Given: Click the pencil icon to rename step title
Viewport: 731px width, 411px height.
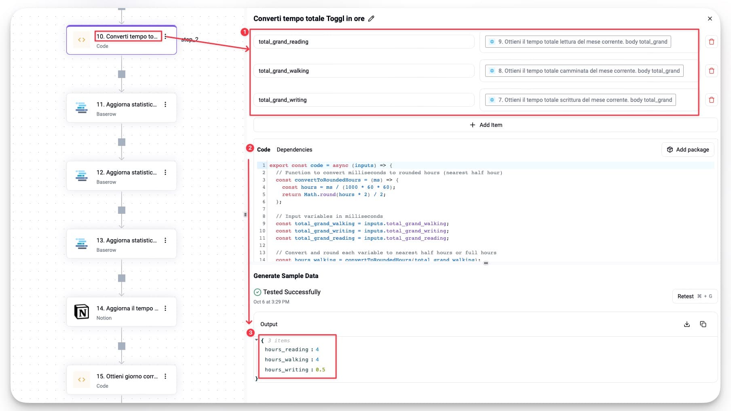Looking at the screenshot, I should (x=371, y=19).
